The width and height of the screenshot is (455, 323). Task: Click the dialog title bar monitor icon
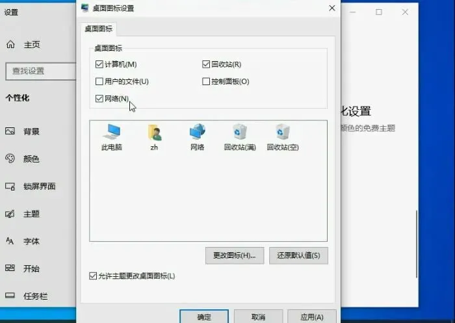click(84, 8)
